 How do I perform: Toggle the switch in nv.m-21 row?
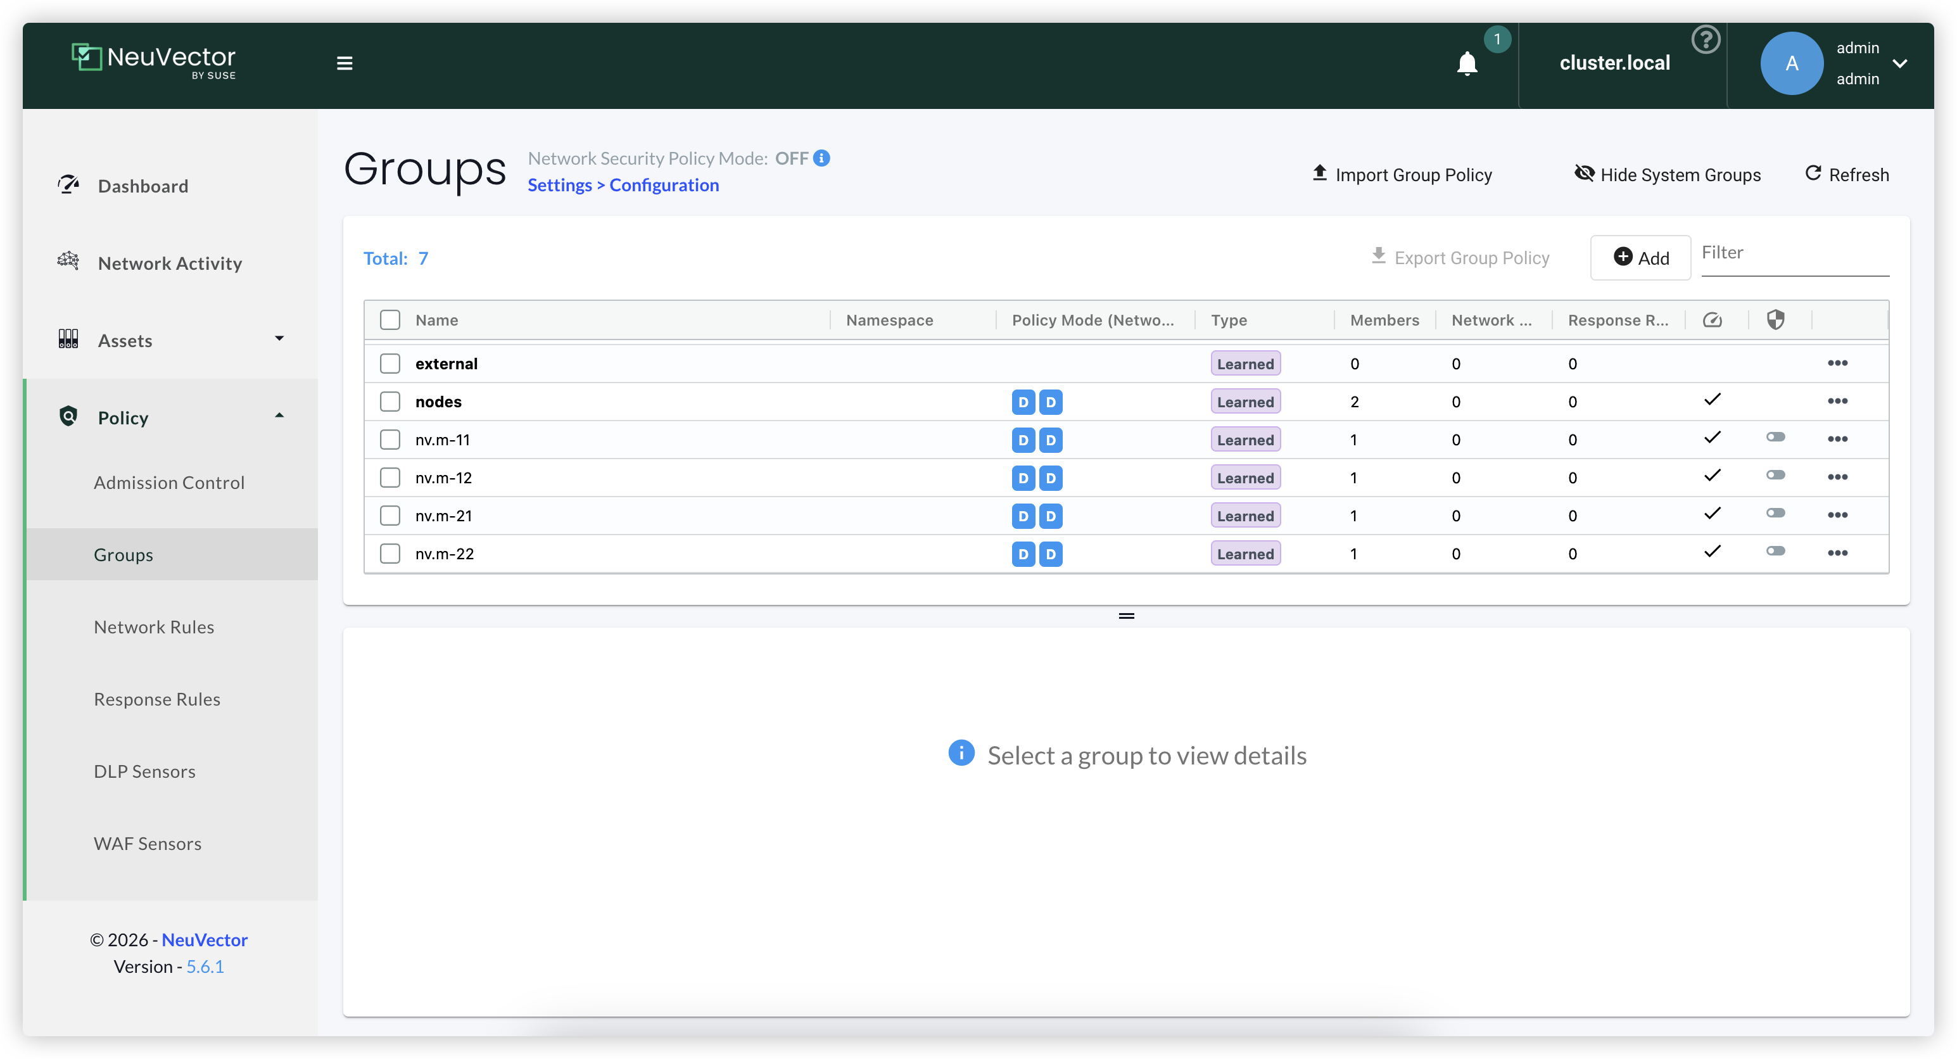click(x=1775, y=514)
